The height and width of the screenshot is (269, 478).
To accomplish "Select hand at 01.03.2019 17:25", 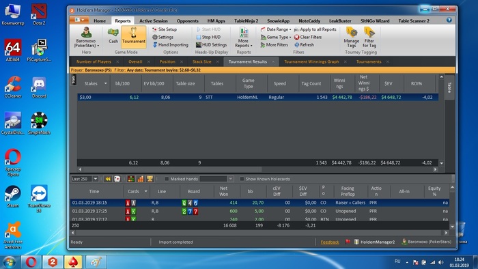I will (259, 211).
